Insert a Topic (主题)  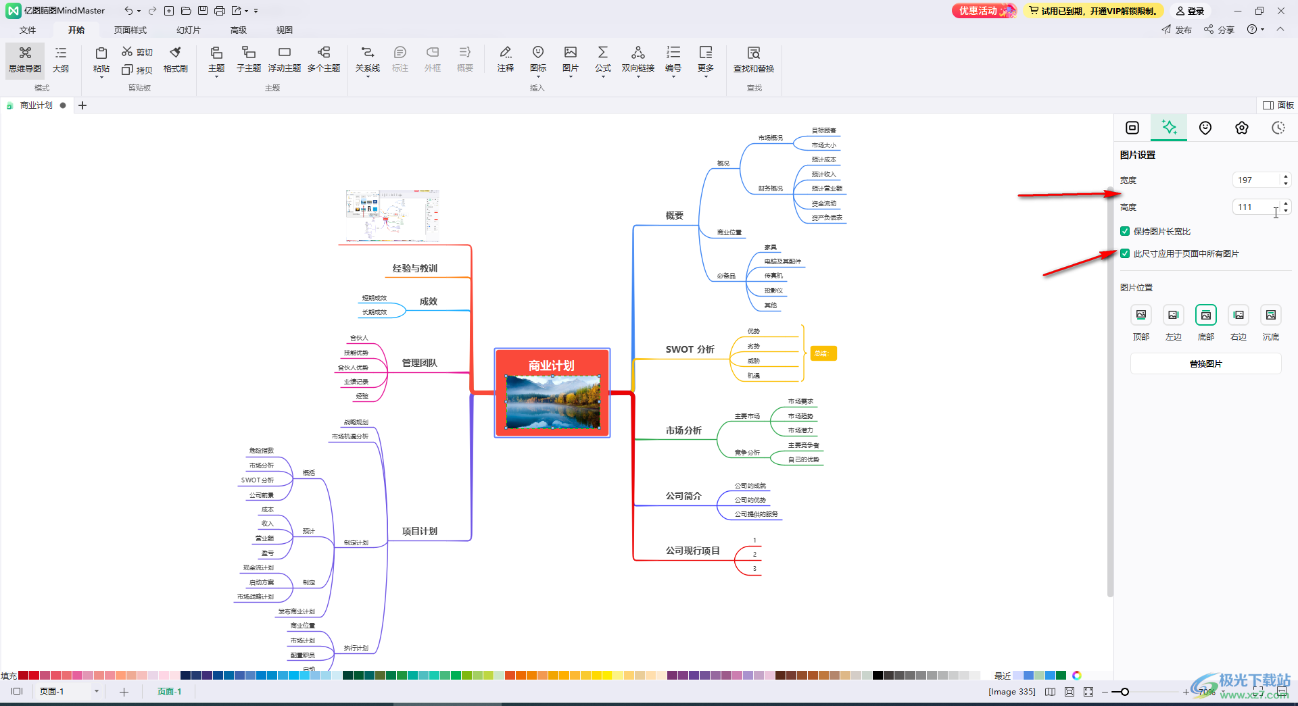coord(216,59)
